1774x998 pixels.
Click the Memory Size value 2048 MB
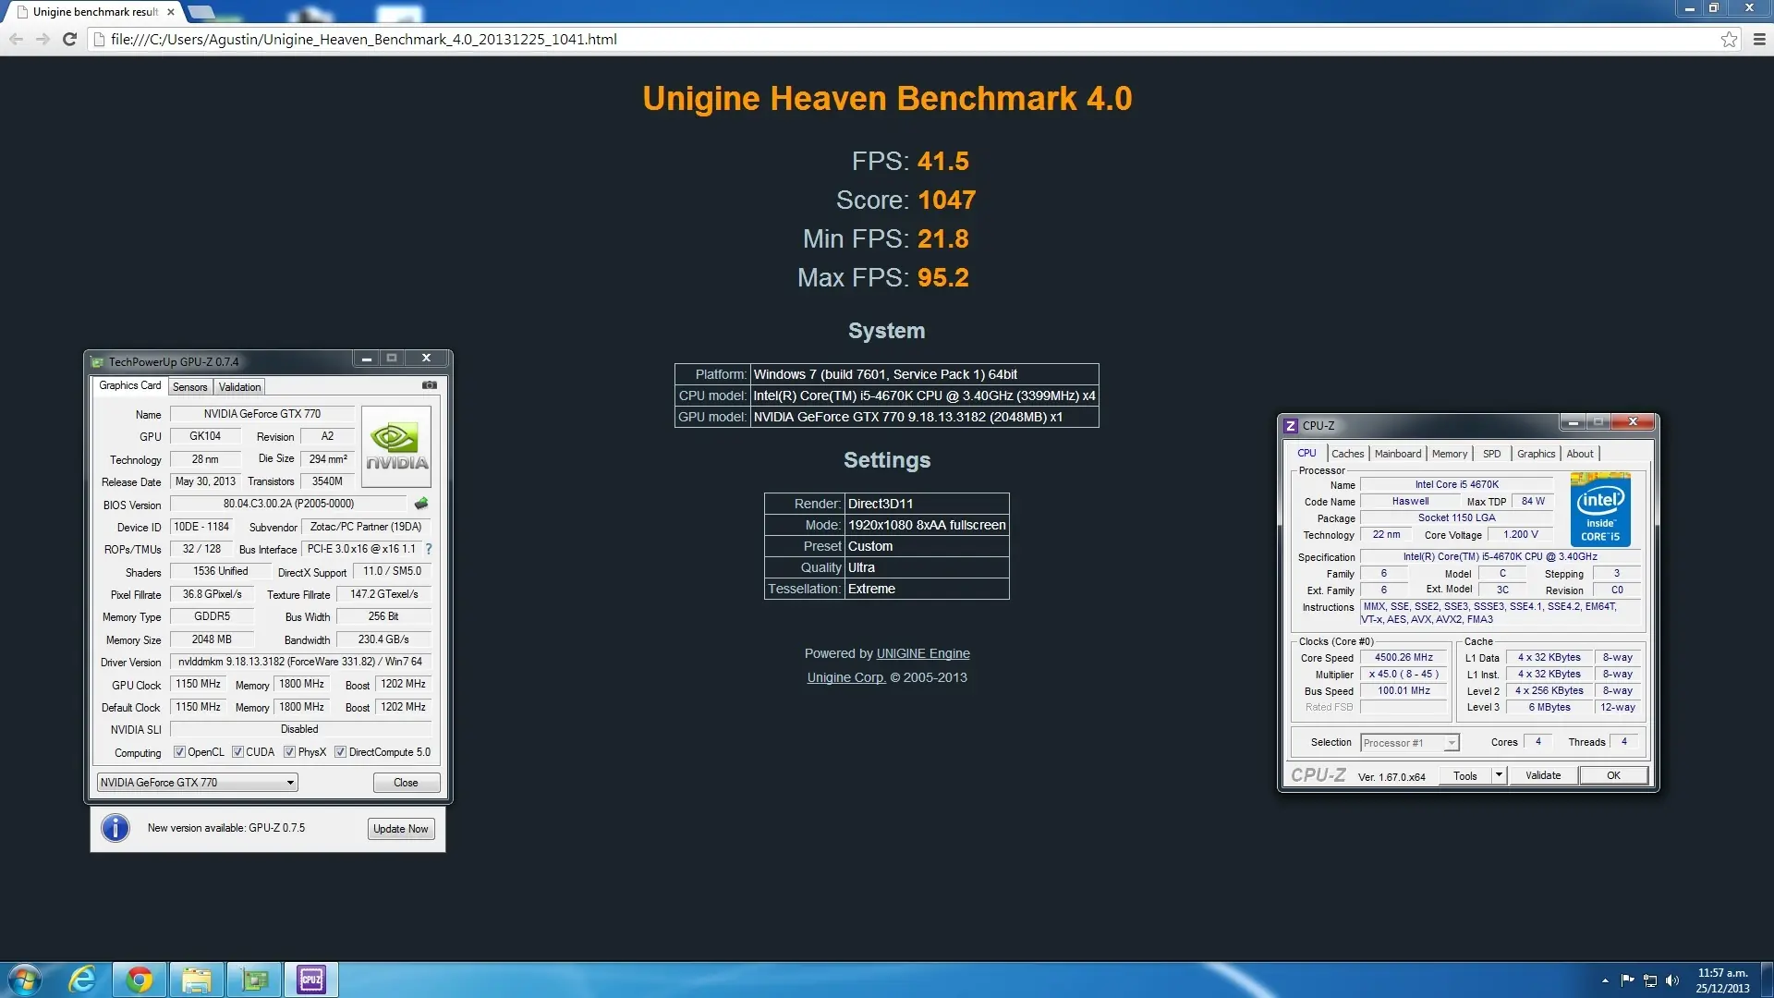212,639
